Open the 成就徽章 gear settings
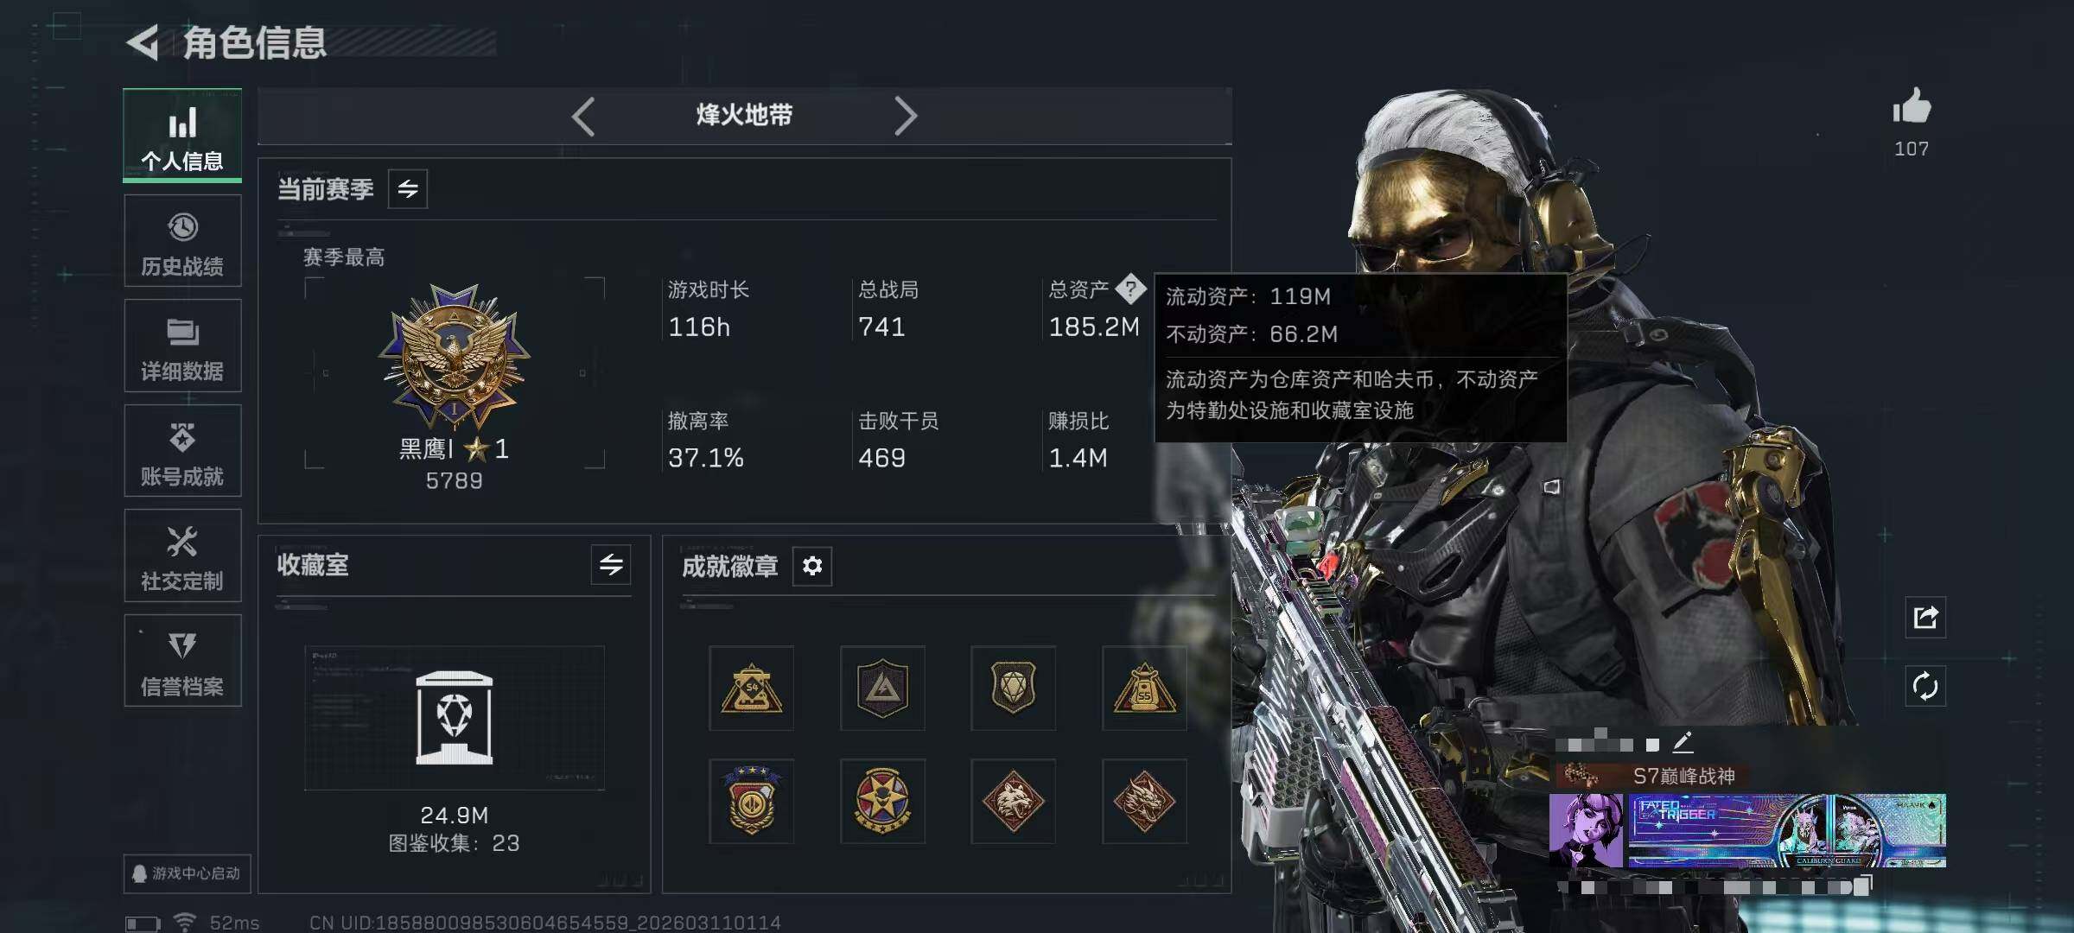Image resolution: width=2074 pixels, height=933 pixels. [812, 566]
